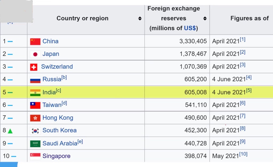Viewport: 273px width, 167px height.
Task: Follow citation [1] next to April 2021
Action: pyautogui.click(x=243, y=40)
